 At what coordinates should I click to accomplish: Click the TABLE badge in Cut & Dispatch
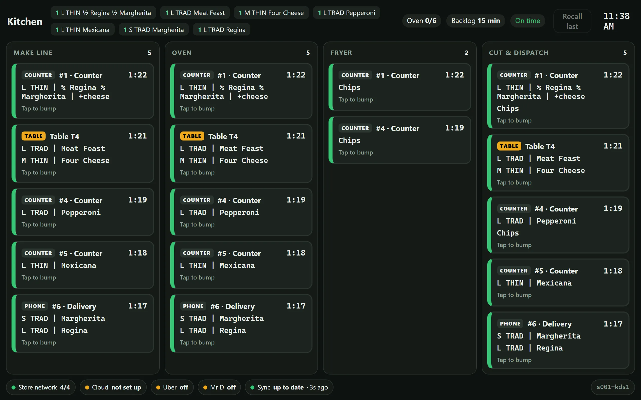click(509, 146)
